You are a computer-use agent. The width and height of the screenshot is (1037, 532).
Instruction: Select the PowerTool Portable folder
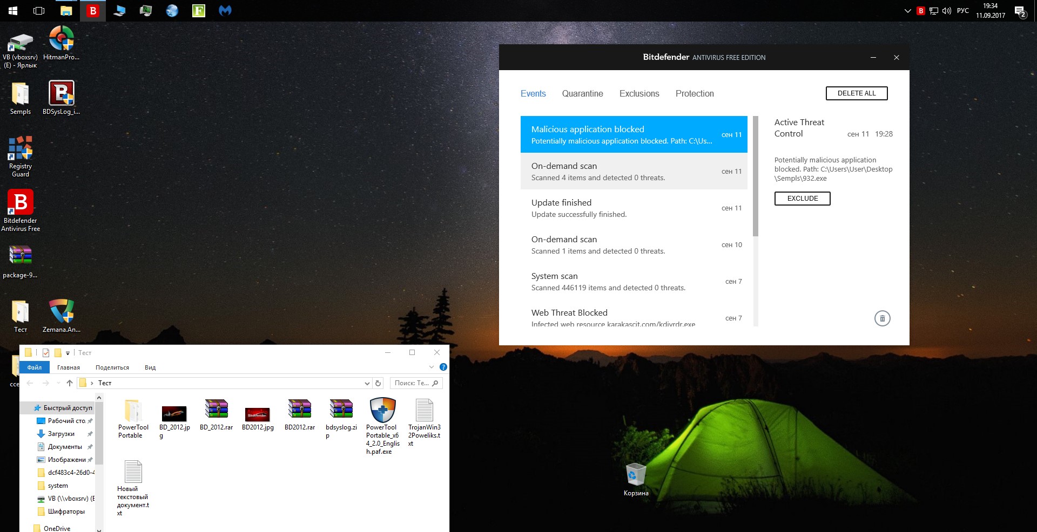click(133, 419)
